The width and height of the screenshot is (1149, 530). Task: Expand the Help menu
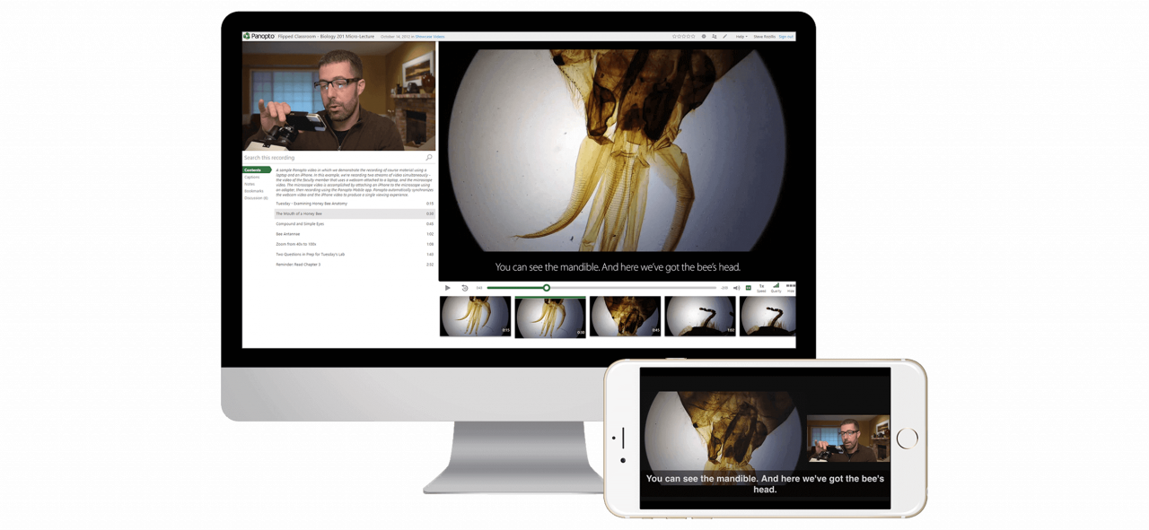pos(741,37)
